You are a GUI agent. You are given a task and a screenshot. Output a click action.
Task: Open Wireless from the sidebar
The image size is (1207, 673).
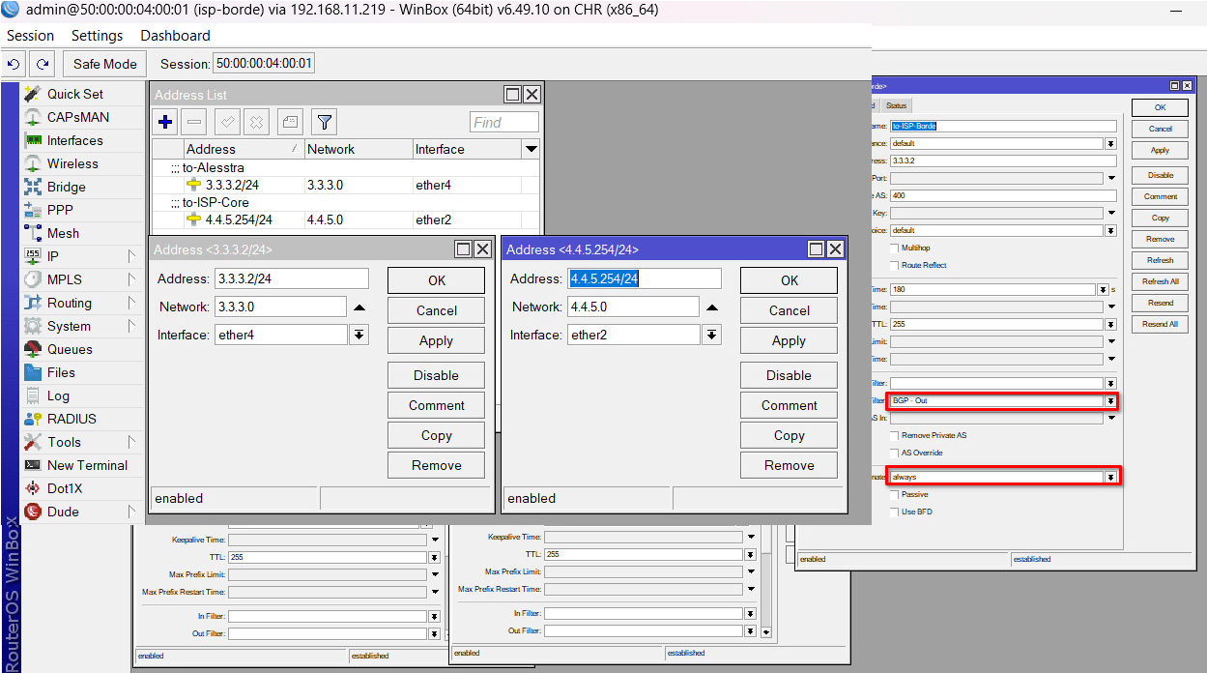(72, 163)
